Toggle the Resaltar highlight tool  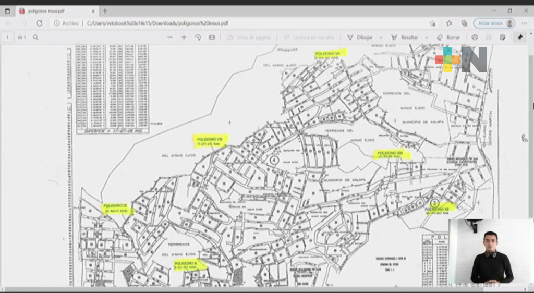point(405,38)
